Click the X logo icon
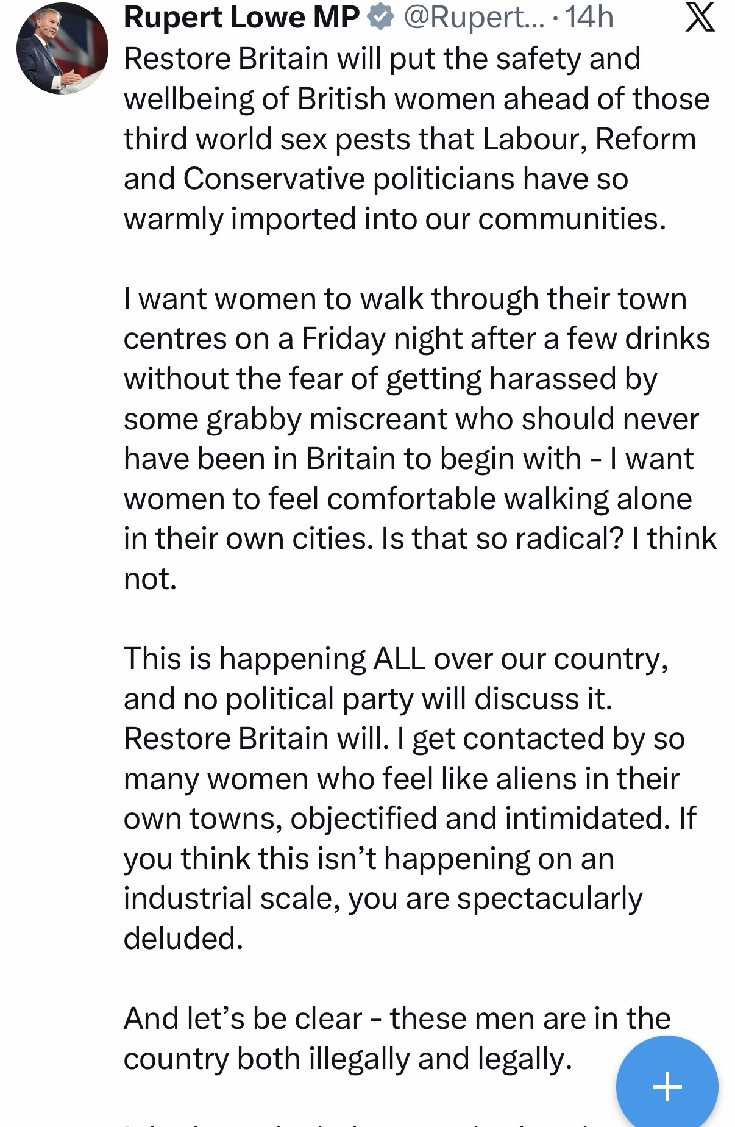The height and width of the screenshot is (1127, 735). coord(700,18)
